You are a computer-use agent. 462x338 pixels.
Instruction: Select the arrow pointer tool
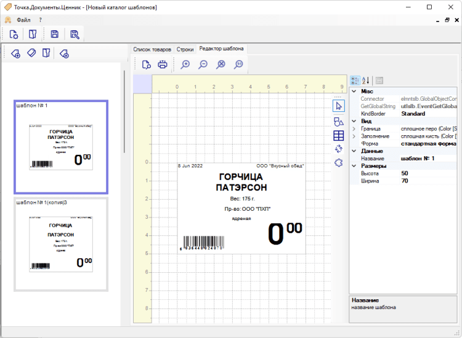[338, 106]
